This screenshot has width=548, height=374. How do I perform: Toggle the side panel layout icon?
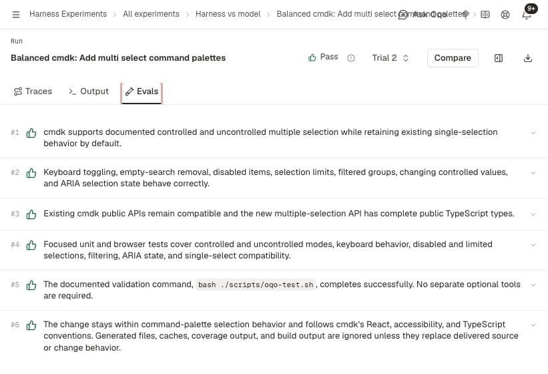[499, 58]
